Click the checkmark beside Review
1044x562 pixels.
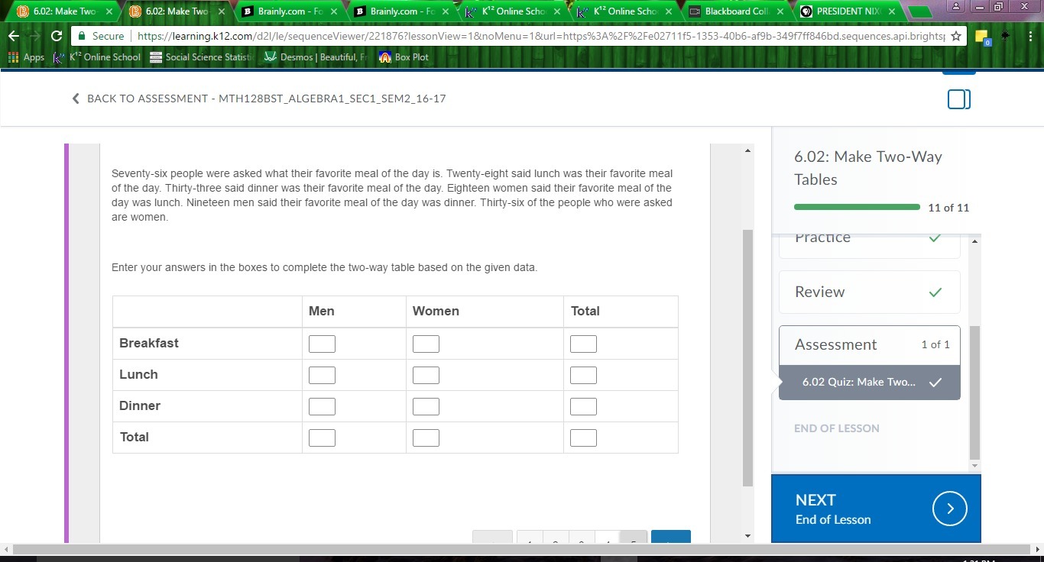pyautogui.click(x=935, y=292)
